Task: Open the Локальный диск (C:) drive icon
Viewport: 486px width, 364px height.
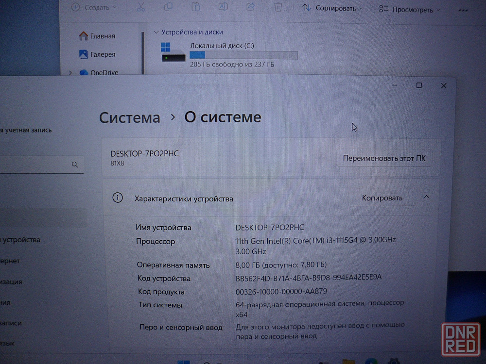Action: (173, 52)
